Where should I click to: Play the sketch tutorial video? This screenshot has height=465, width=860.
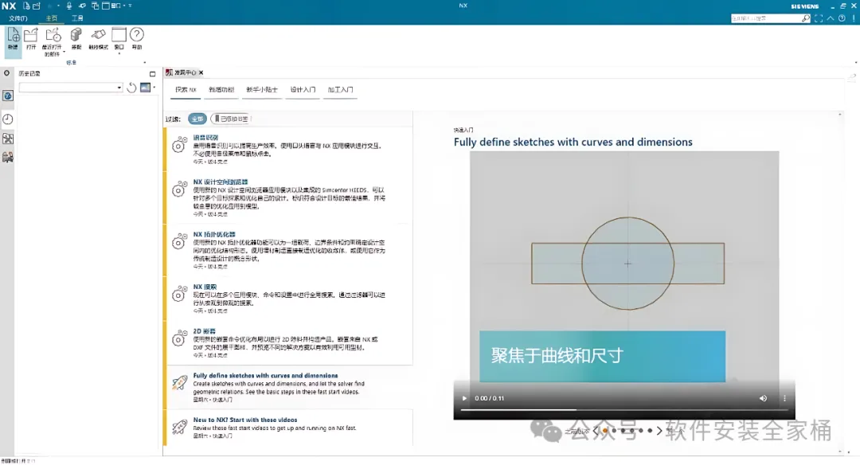point(464,398)
